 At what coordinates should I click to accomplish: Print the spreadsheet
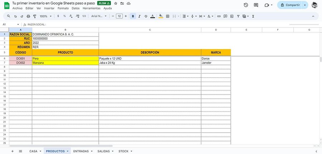coord(28,16)
